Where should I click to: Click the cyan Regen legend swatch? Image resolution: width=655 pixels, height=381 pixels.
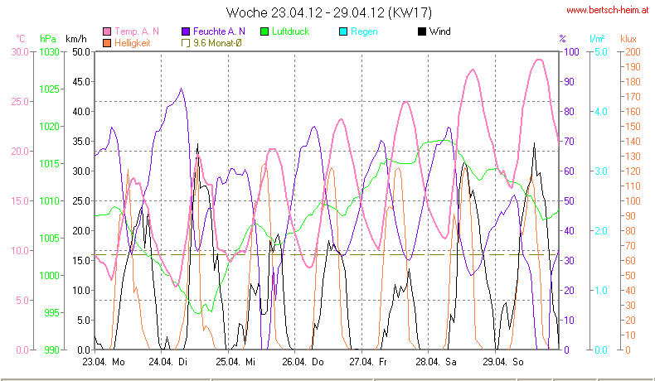[x=343, y=31]
